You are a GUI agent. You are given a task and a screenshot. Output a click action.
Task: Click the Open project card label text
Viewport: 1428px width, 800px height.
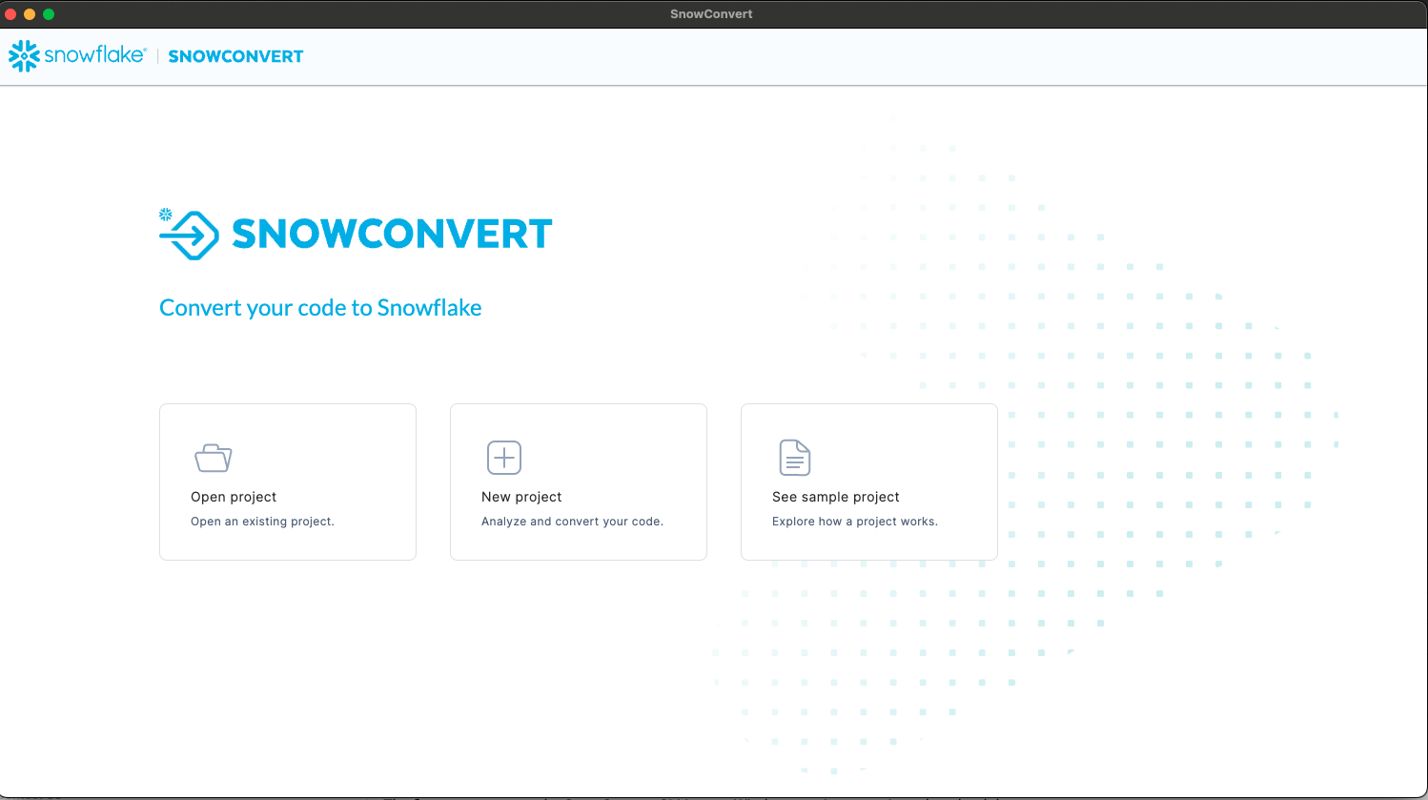[x=233, y=496]
